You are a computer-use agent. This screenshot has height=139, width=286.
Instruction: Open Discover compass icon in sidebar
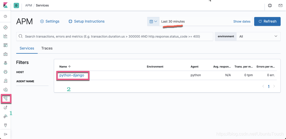tap(6, 28)
